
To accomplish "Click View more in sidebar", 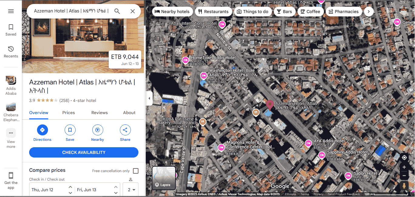I will [x=11, y=138].
